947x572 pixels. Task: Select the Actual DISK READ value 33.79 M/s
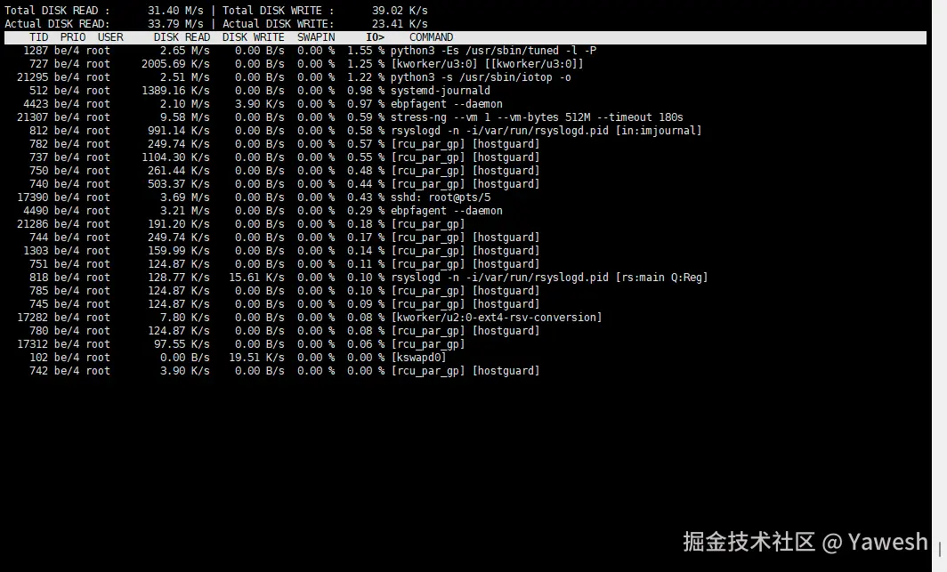click(175, 24)
